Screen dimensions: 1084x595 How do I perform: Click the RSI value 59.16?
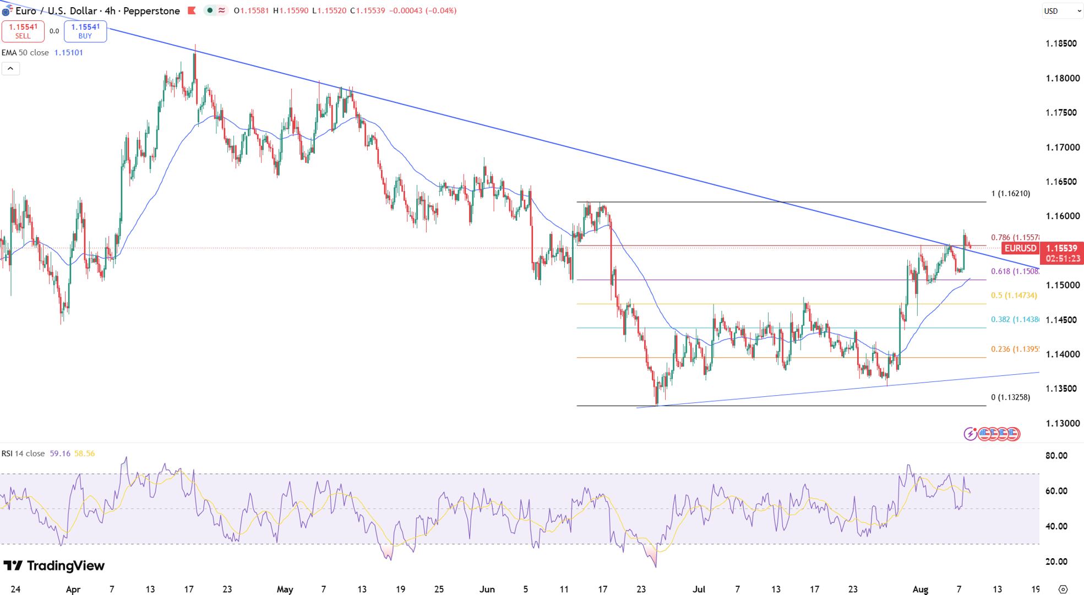click(60, 454)
